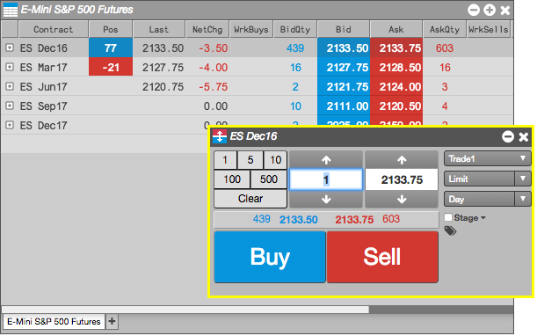Click the Last column header
Screen dimensions: 537x336
(159, 30)
